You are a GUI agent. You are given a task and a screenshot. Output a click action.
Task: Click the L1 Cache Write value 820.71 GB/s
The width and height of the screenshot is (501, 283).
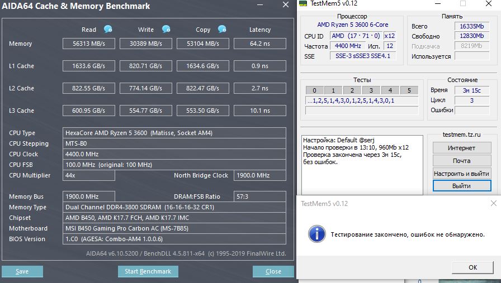tap(146, 66)
